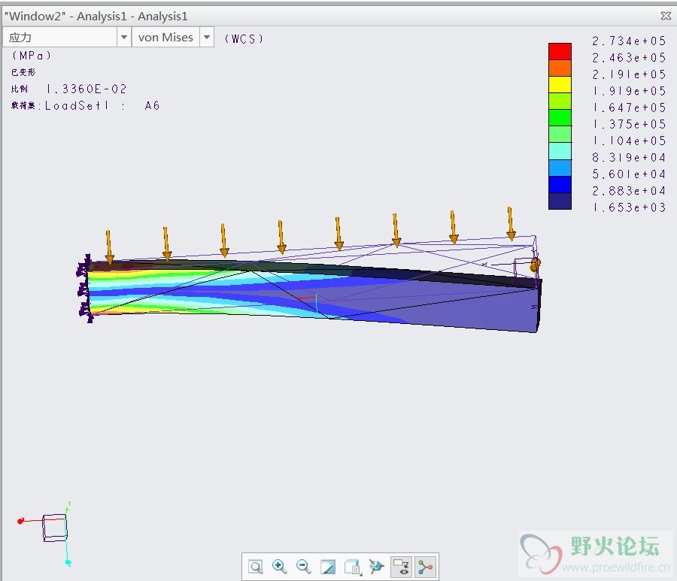Click the orange marker at beam's free end
Viewport: 677px width, 581px height.
pyautogui.click(x=535, y=265)
